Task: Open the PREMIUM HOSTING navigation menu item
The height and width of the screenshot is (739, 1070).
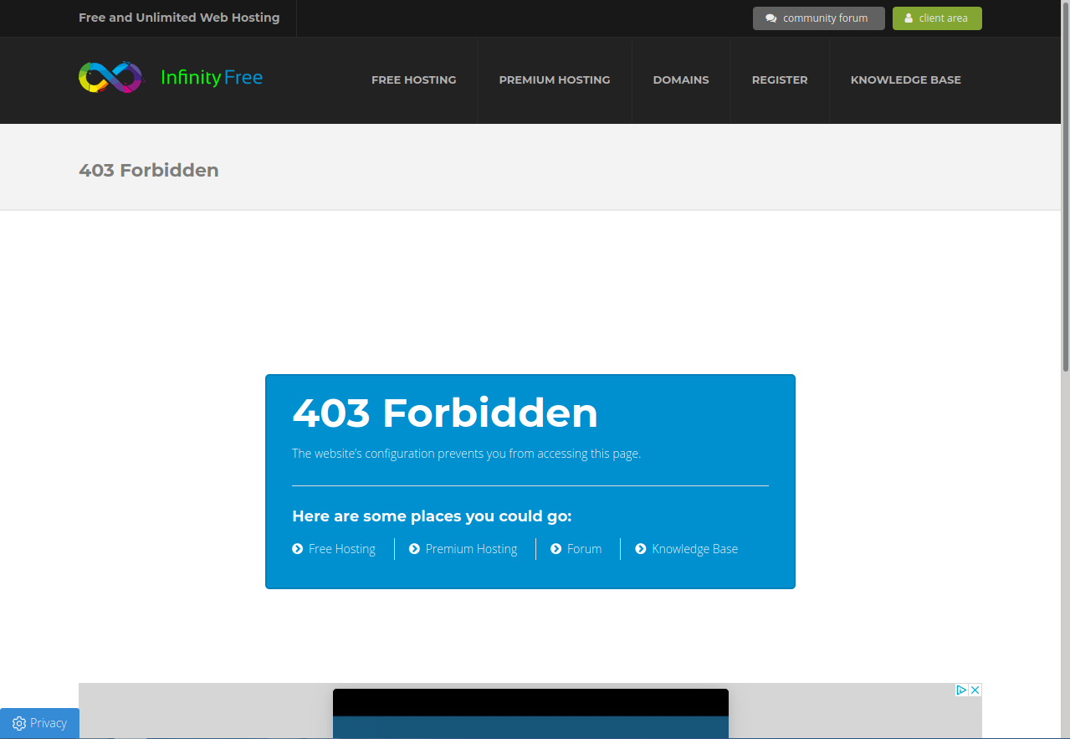Action: pos(554,80)
